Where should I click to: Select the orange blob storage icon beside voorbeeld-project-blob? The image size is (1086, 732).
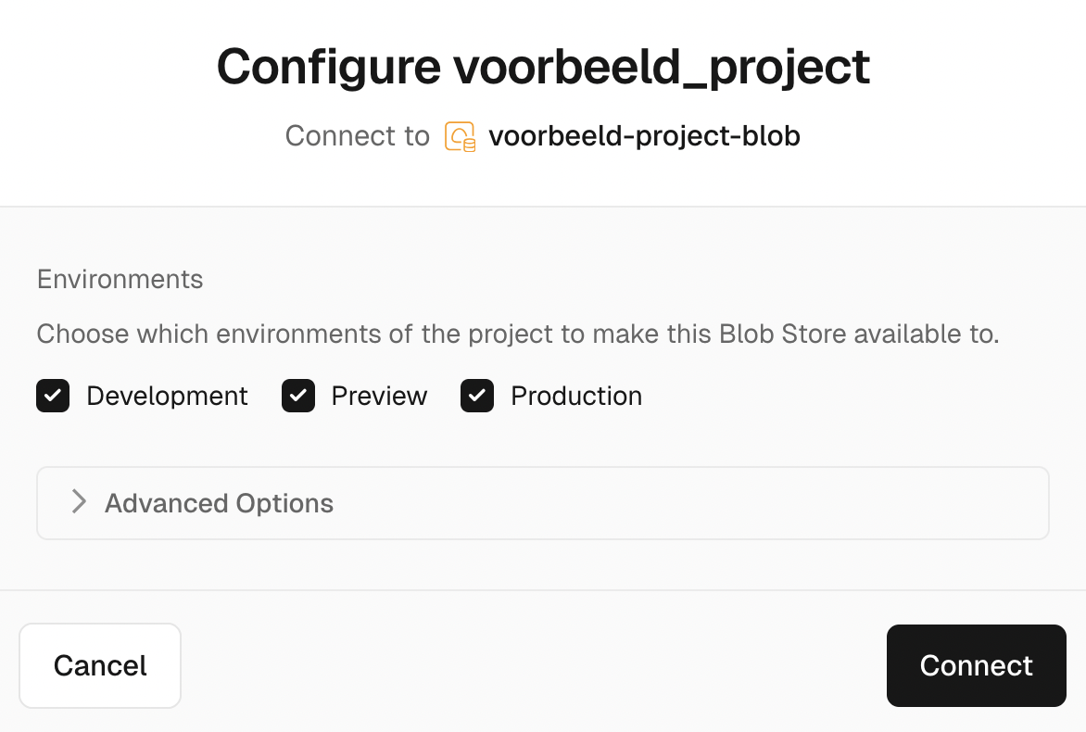461,135
